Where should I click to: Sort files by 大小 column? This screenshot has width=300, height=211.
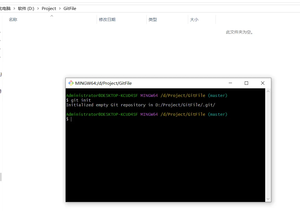194,20
